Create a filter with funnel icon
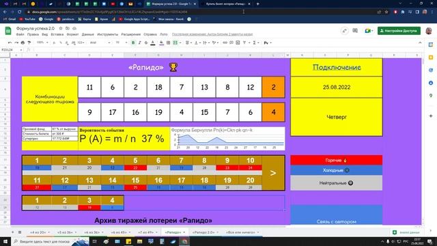The image size is (437, 246). pyautogui.click(x=245, y=42)
